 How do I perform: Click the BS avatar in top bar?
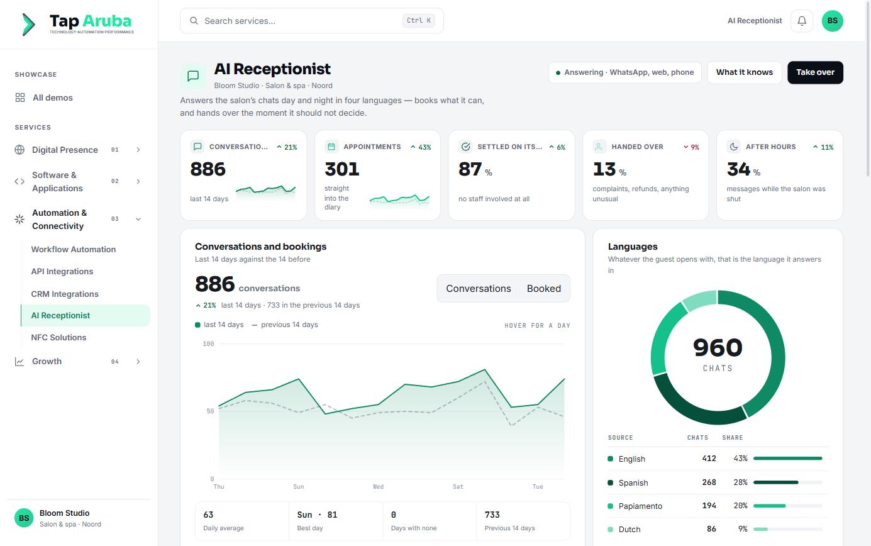833,21
